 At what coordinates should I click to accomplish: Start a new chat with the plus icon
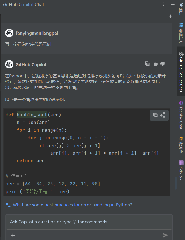(170, 16)
